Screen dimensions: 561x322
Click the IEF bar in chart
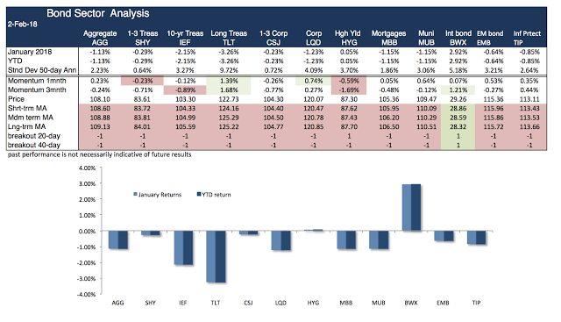click(x=183, y=247)
